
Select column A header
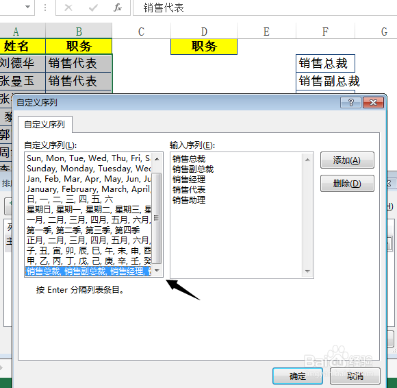click(23, 32)
